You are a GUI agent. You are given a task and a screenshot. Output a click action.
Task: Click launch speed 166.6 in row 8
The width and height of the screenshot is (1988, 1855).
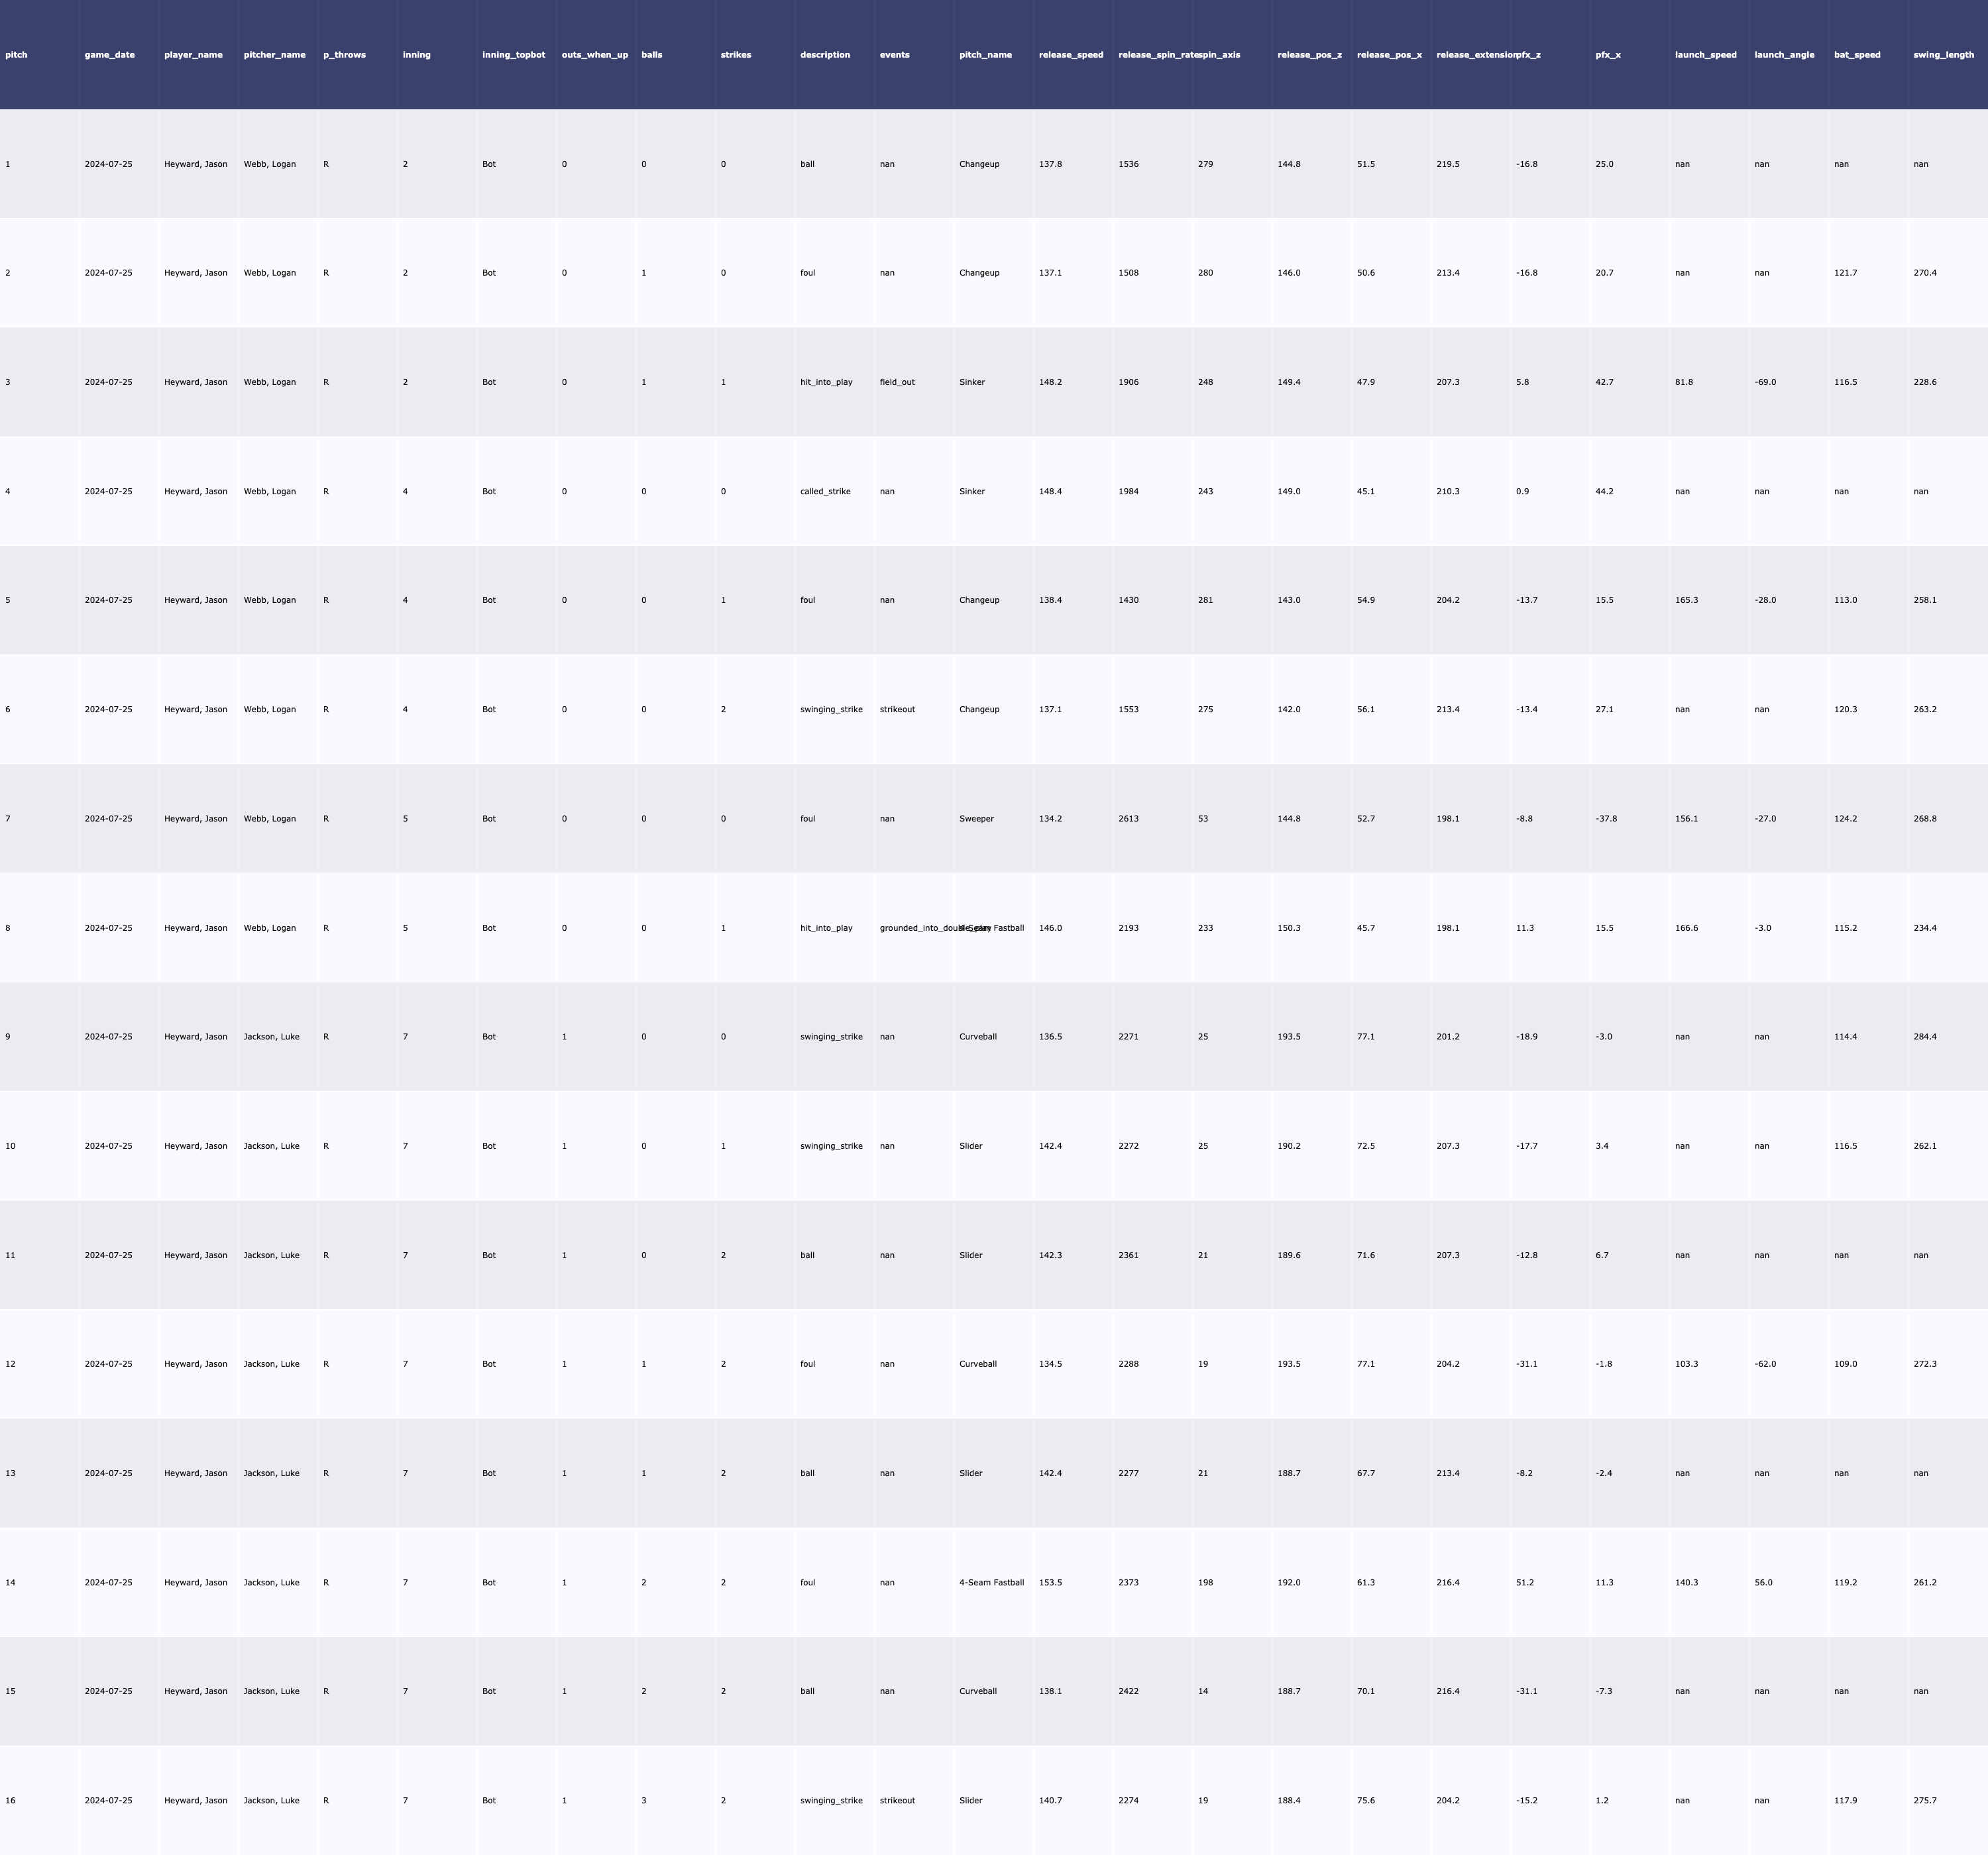pos(1686,928)
